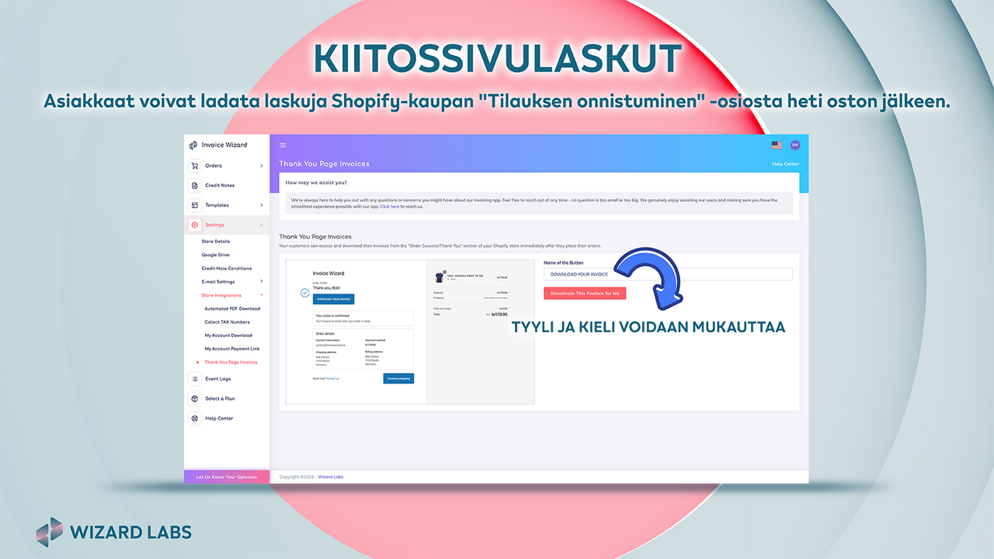994x559 pixels.
Task: Open the user avatar menu
Action: (x=794, y=145)
